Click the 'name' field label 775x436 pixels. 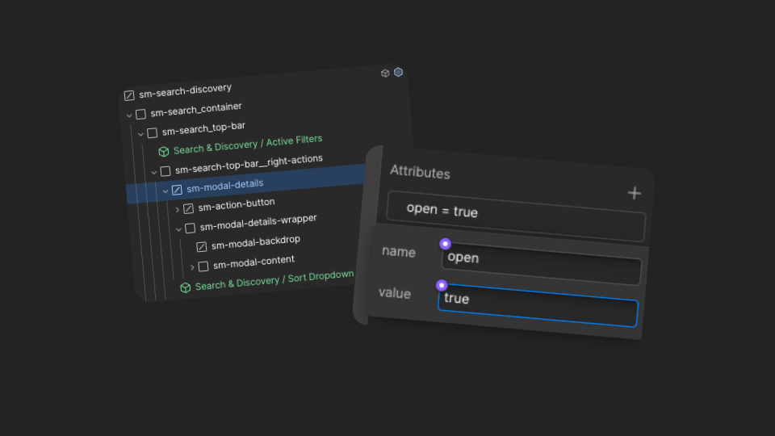pyautogui.click(x=398, y=252)
